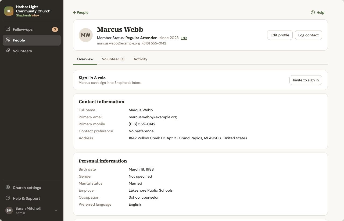Click employer Lakeshore Public Schools
Screen dimensions: 344x221
point(150,190)
